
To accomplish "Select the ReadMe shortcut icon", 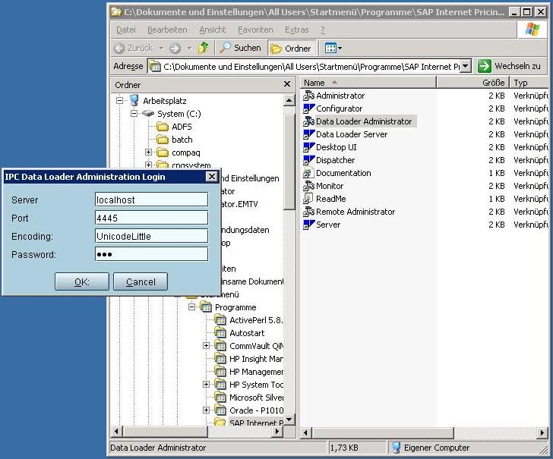I will 308,199.
